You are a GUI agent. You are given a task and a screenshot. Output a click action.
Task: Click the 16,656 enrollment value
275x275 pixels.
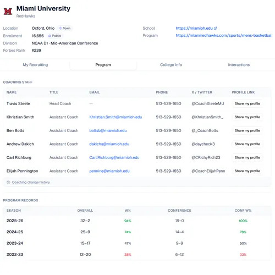click(38, 36)
